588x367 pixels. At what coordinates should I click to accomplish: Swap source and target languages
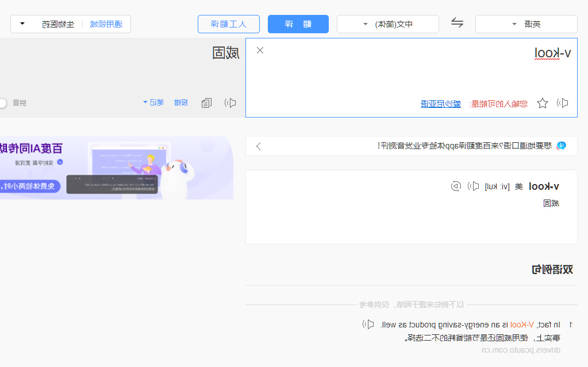click(457, 23)
